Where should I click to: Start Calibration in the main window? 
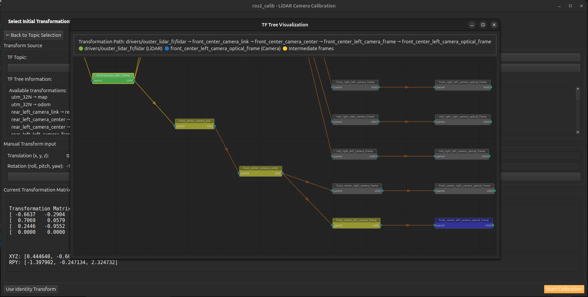pyautogui.click(x=564, y=289)
